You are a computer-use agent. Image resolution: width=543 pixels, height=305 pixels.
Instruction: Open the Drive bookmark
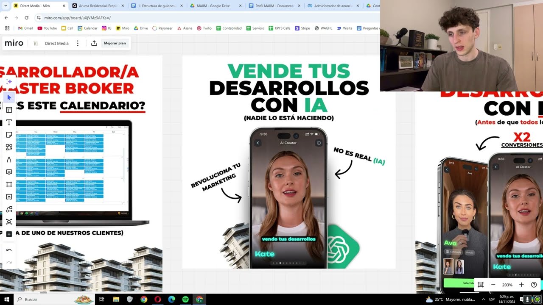coord(141,28)
